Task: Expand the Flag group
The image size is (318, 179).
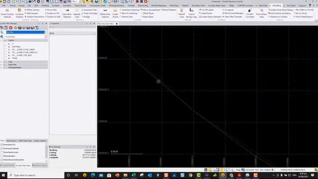Action: [x=1, y=62]
